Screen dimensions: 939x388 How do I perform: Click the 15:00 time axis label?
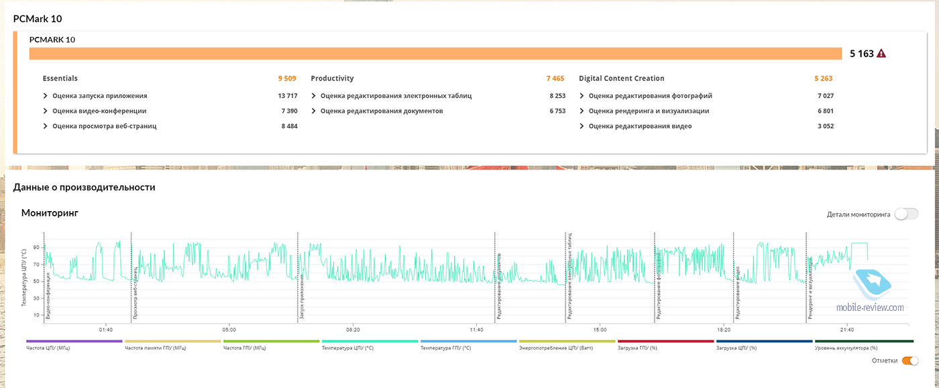click(600, 330)
